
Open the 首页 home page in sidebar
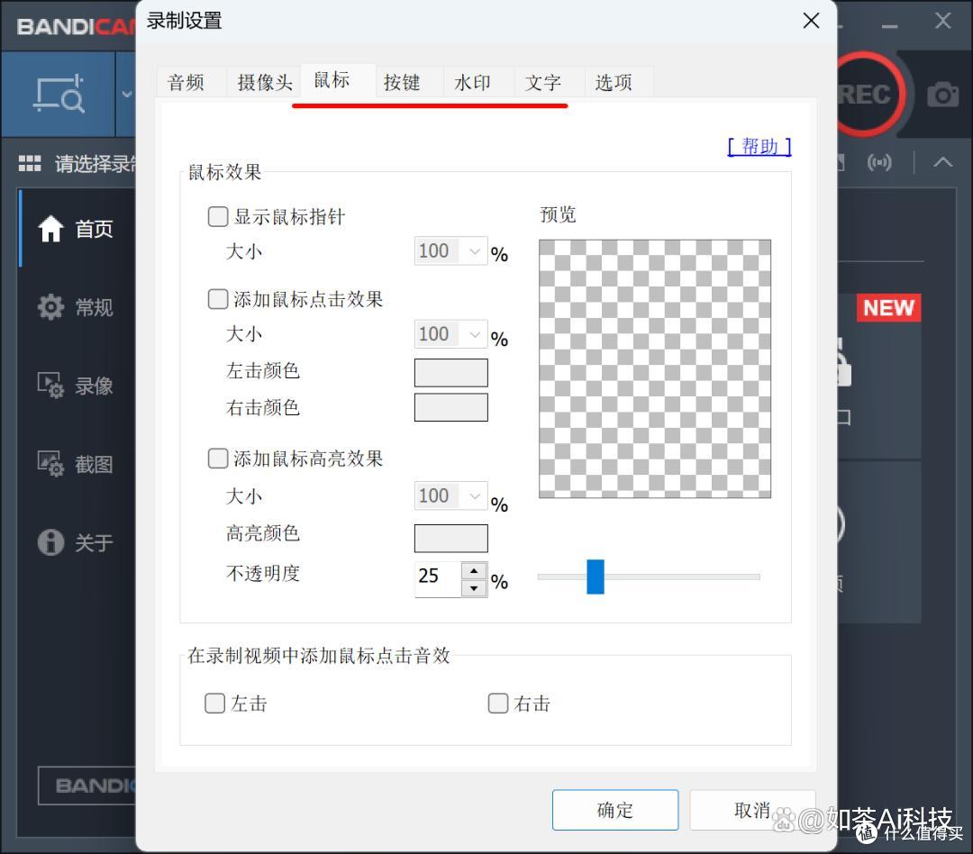pyautogui.click(x=76, y=229)
